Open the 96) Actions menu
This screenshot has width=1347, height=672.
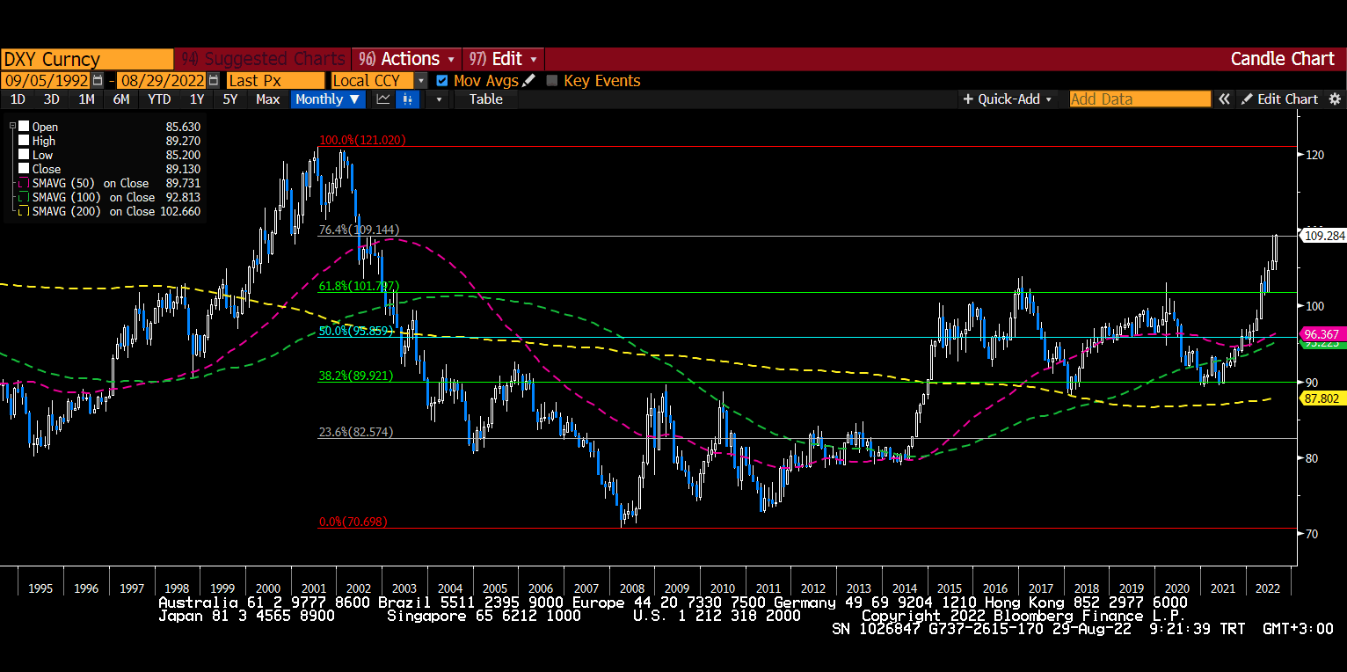[x=407, y=59]
